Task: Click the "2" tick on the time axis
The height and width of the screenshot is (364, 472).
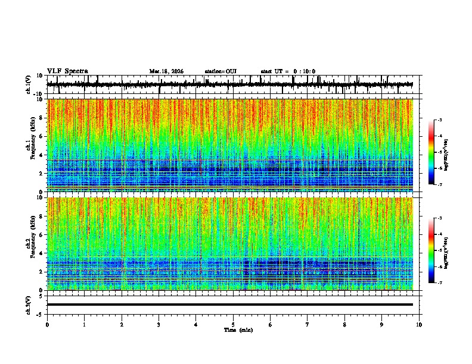Action: pos(122,325)
